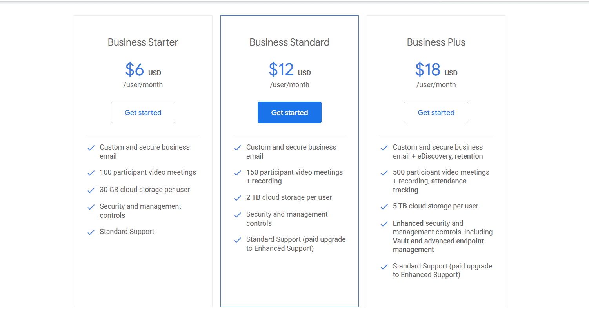Click the checkmark beside "Custom and secure business email" in Business Starter
Screen dimensions: 589x314
click(x=91, y=148)
